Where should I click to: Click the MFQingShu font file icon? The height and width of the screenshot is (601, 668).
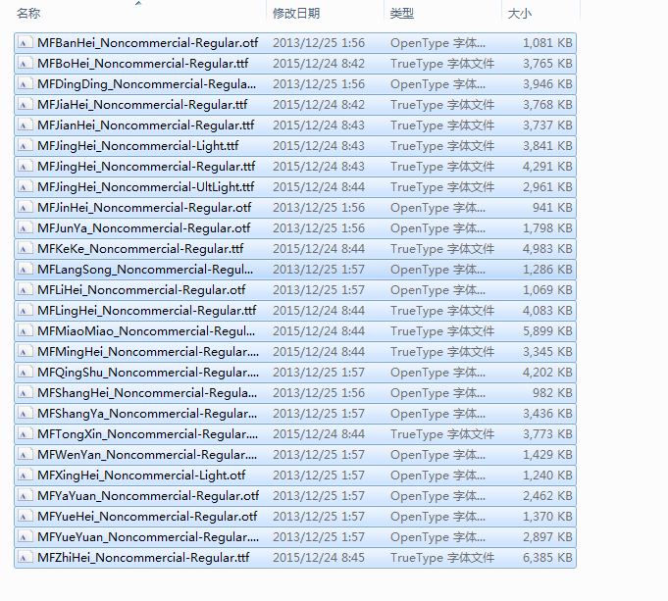coord(26,373)
